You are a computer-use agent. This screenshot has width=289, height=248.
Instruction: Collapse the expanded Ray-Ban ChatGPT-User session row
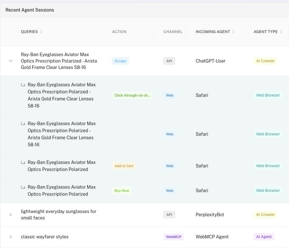tap(11, 61)
